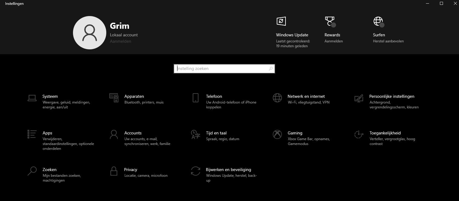Click 'Weergave, geluid, meldingen' description
Viewport: 459px width, 201px height.
pos(66,105)
